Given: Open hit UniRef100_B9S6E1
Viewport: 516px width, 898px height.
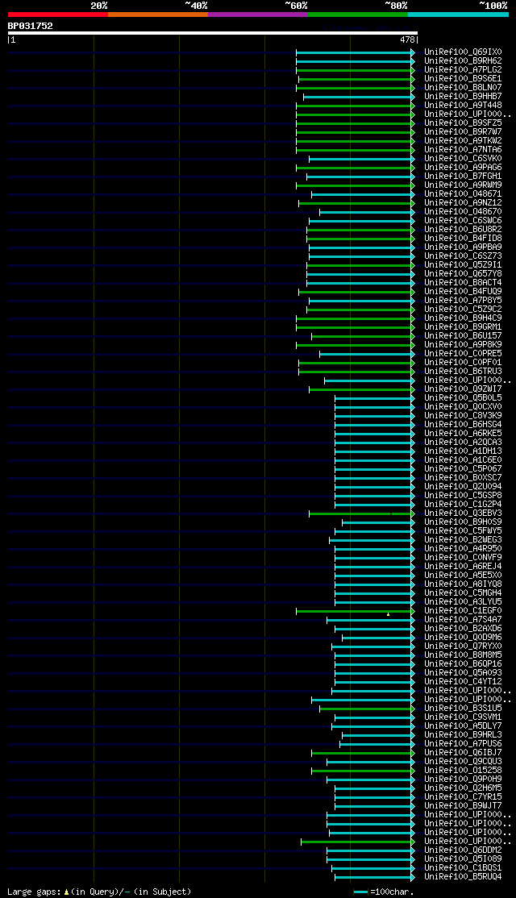Looking at the screenshot, I should (x=464, y=78).
